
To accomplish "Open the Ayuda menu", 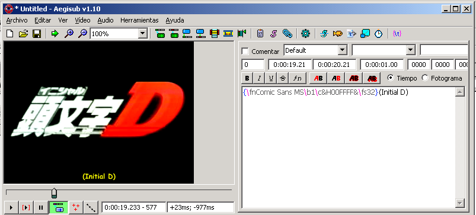I will [x=174, y=20].
